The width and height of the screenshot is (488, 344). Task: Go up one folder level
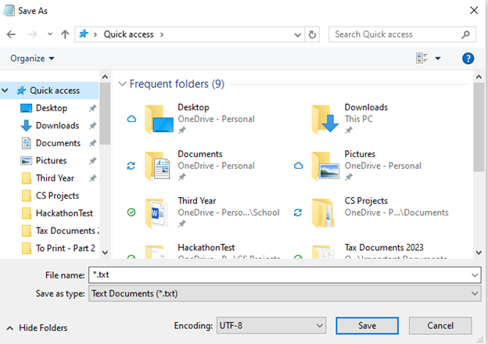[65, 34]
